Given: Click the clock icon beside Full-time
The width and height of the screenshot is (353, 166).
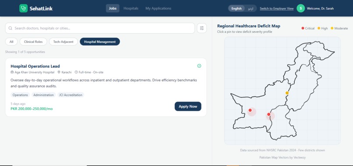Looking at the screenshot, I should coord(76,72).
